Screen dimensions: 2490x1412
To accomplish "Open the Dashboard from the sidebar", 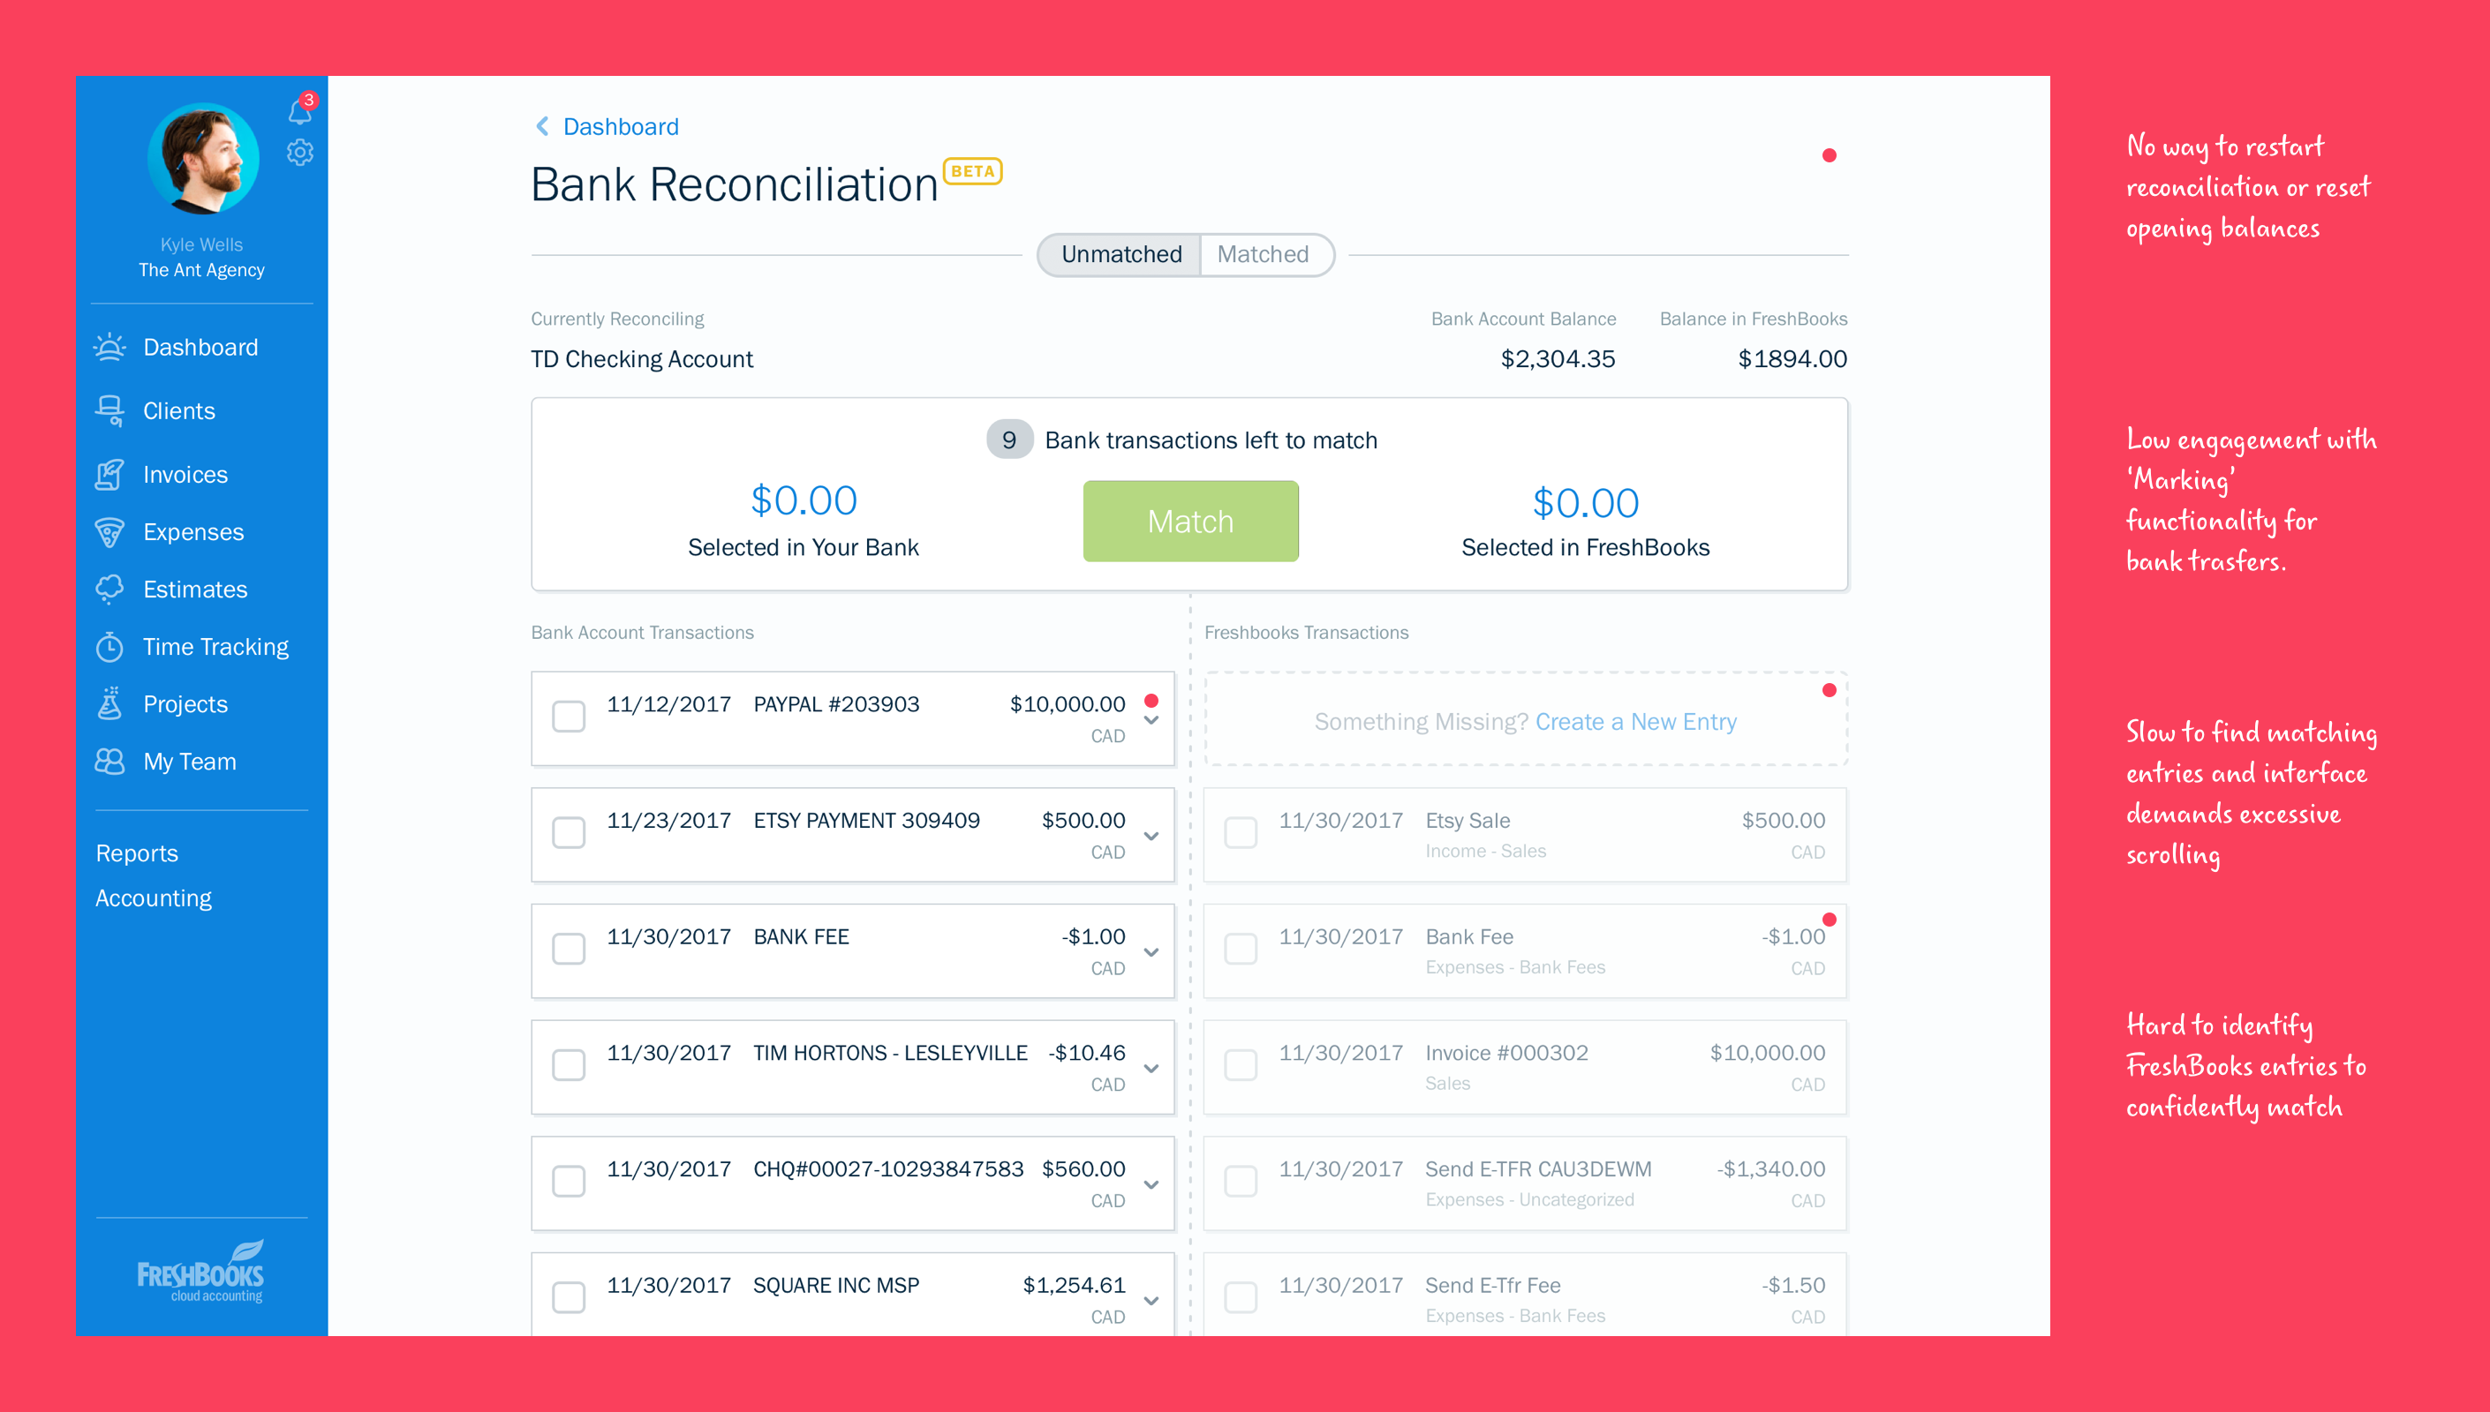I will pyautogui.click(x=200, y=346).
